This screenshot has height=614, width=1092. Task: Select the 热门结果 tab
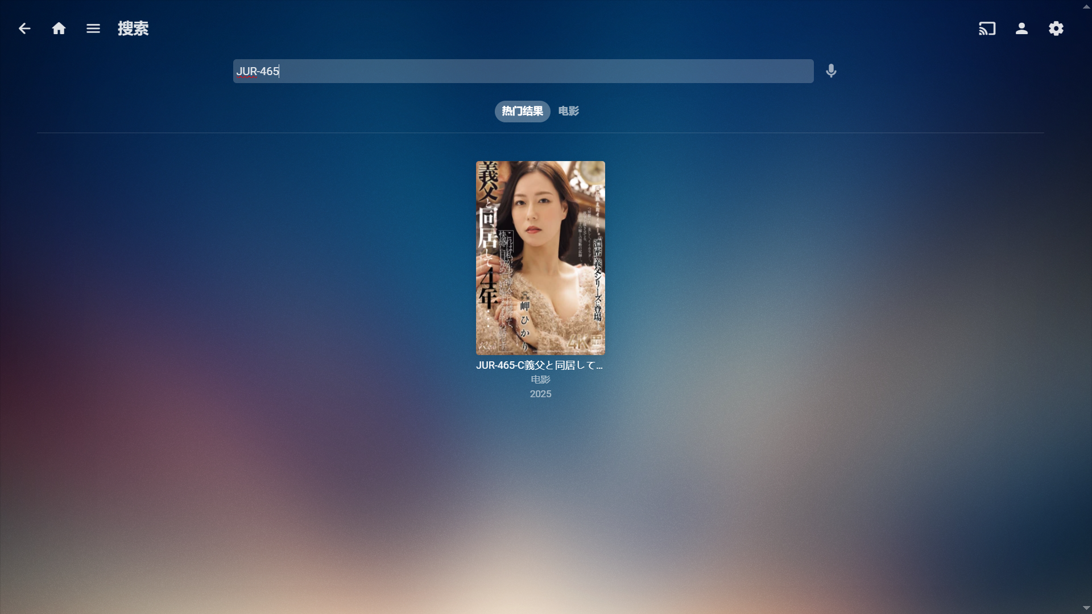pos(522,112)
